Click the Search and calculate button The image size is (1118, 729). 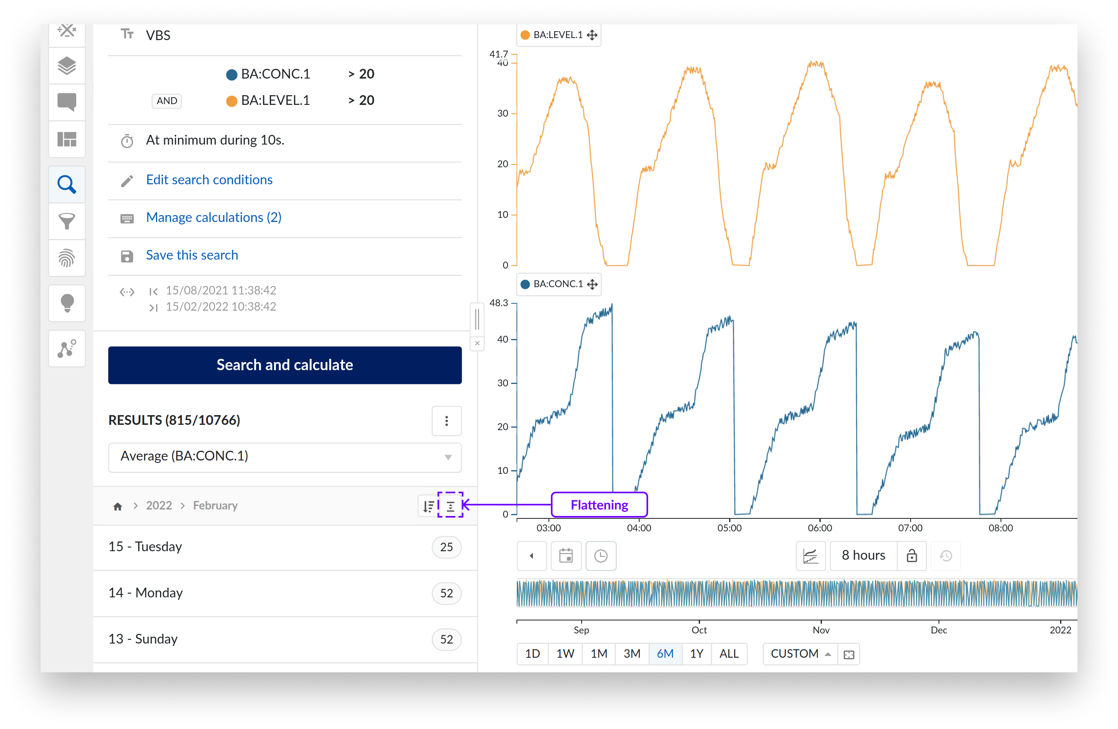click(285, 365)
